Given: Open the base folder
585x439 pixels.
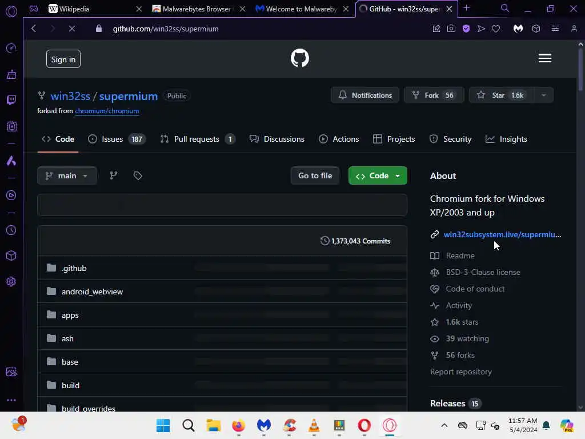Looking at the screenshot, I should pos(70,362).
